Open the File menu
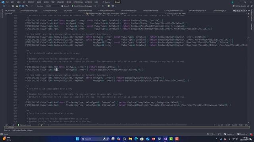 click(7, 2)
